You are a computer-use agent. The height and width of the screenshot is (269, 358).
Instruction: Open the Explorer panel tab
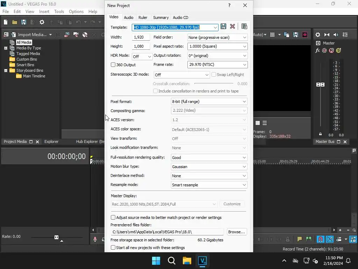(51, 142)
